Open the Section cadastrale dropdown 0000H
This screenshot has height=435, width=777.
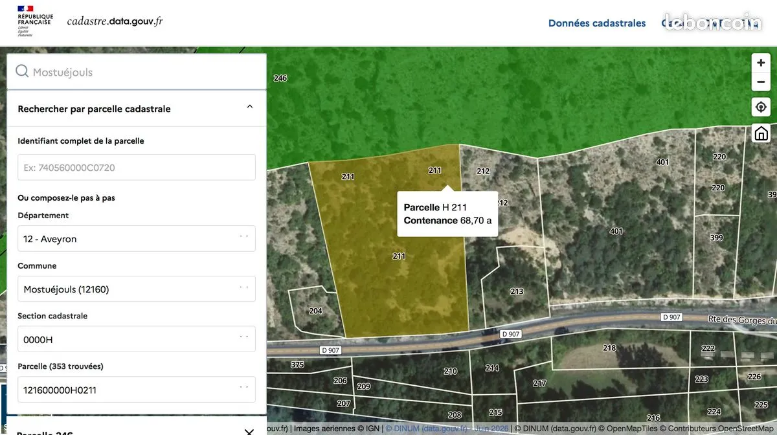pyautogui.click(x=137, y=339)
